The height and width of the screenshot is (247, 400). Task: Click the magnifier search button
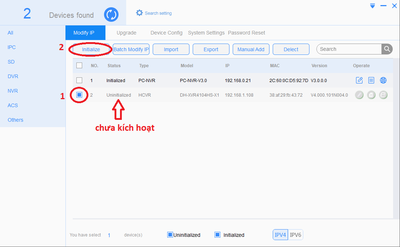[387, 49]
